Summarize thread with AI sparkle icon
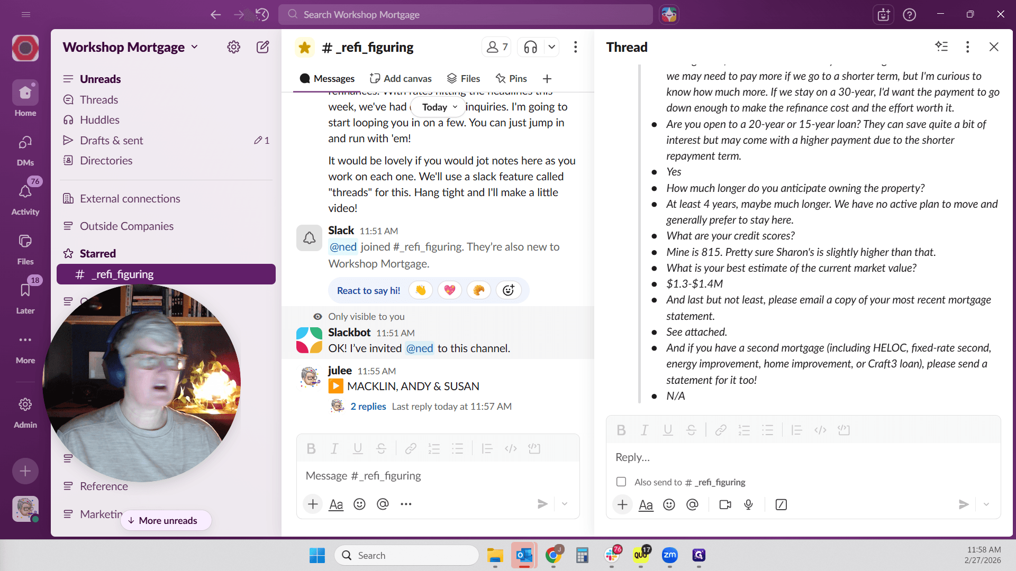Screen dimensions: 1016x571 point(941,47)
